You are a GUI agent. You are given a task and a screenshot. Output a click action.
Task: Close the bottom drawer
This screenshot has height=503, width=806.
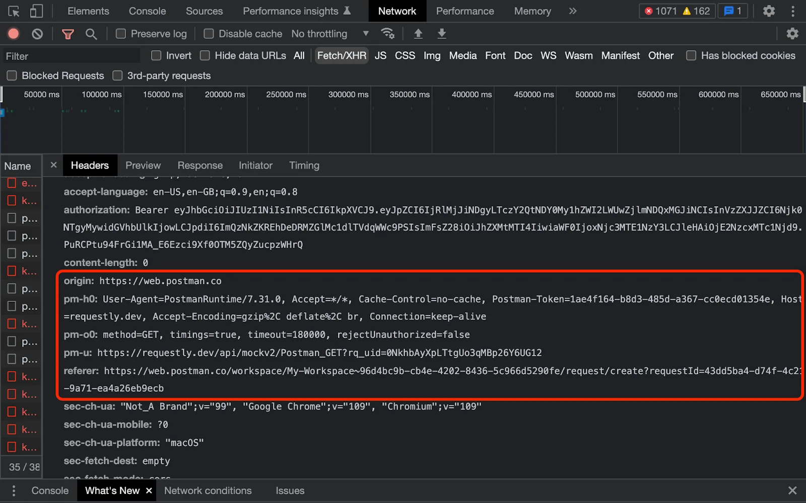point(792,490)
